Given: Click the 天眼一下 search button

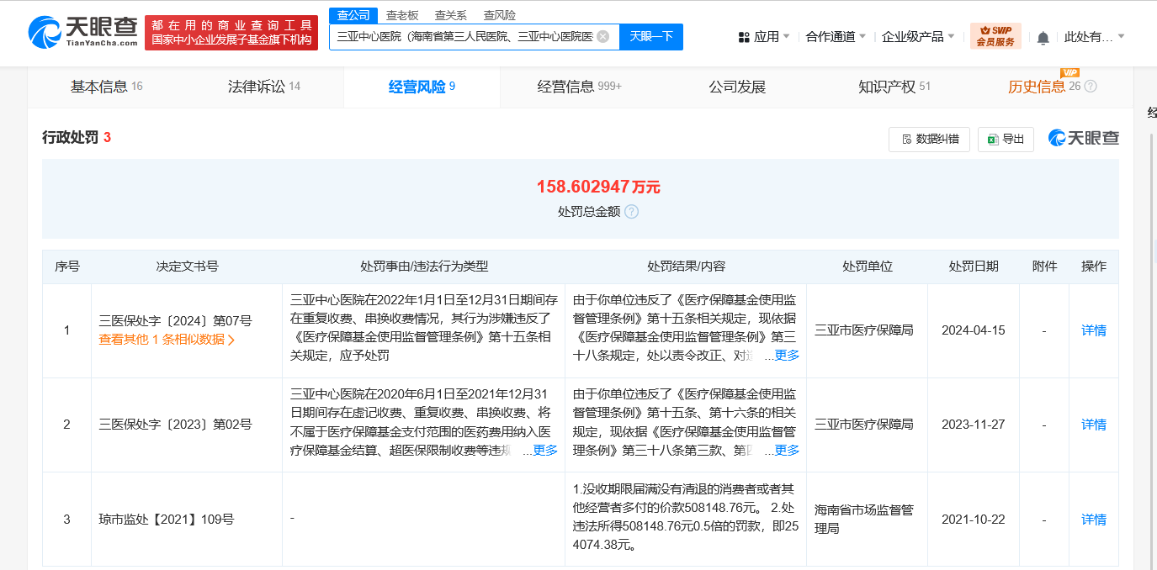Looking at the screenshot, I should point(650,37).
